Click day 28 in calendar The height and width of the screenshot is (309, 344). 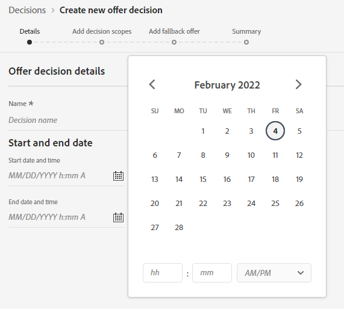pyautogui.click(x=179, y=228)
